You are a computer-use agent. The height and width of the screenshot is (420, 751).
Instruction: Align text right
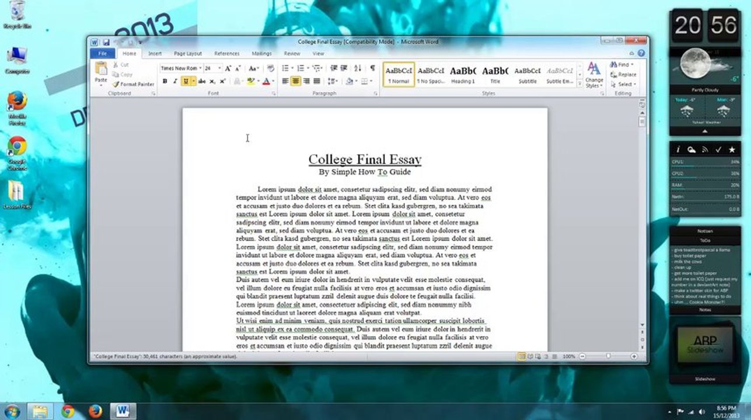[x=306, y=82]
